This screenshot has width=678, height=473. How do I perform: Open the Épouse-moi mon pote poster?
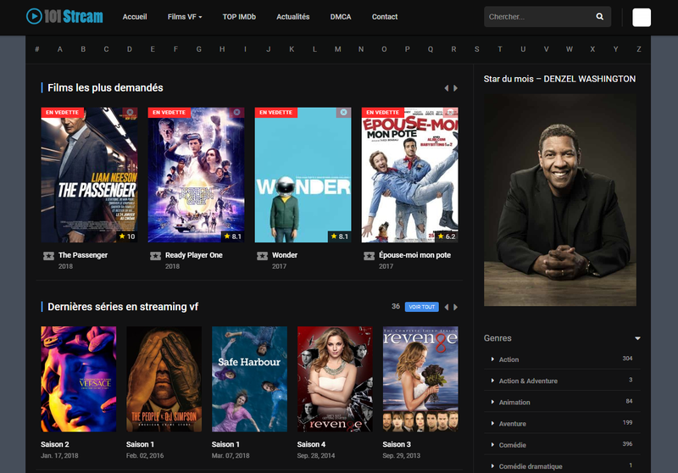pos(410,175)
